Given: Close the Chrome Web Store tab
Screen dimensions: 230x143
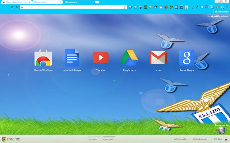Looking at the screenshot, I should click(x=29, y=2).
